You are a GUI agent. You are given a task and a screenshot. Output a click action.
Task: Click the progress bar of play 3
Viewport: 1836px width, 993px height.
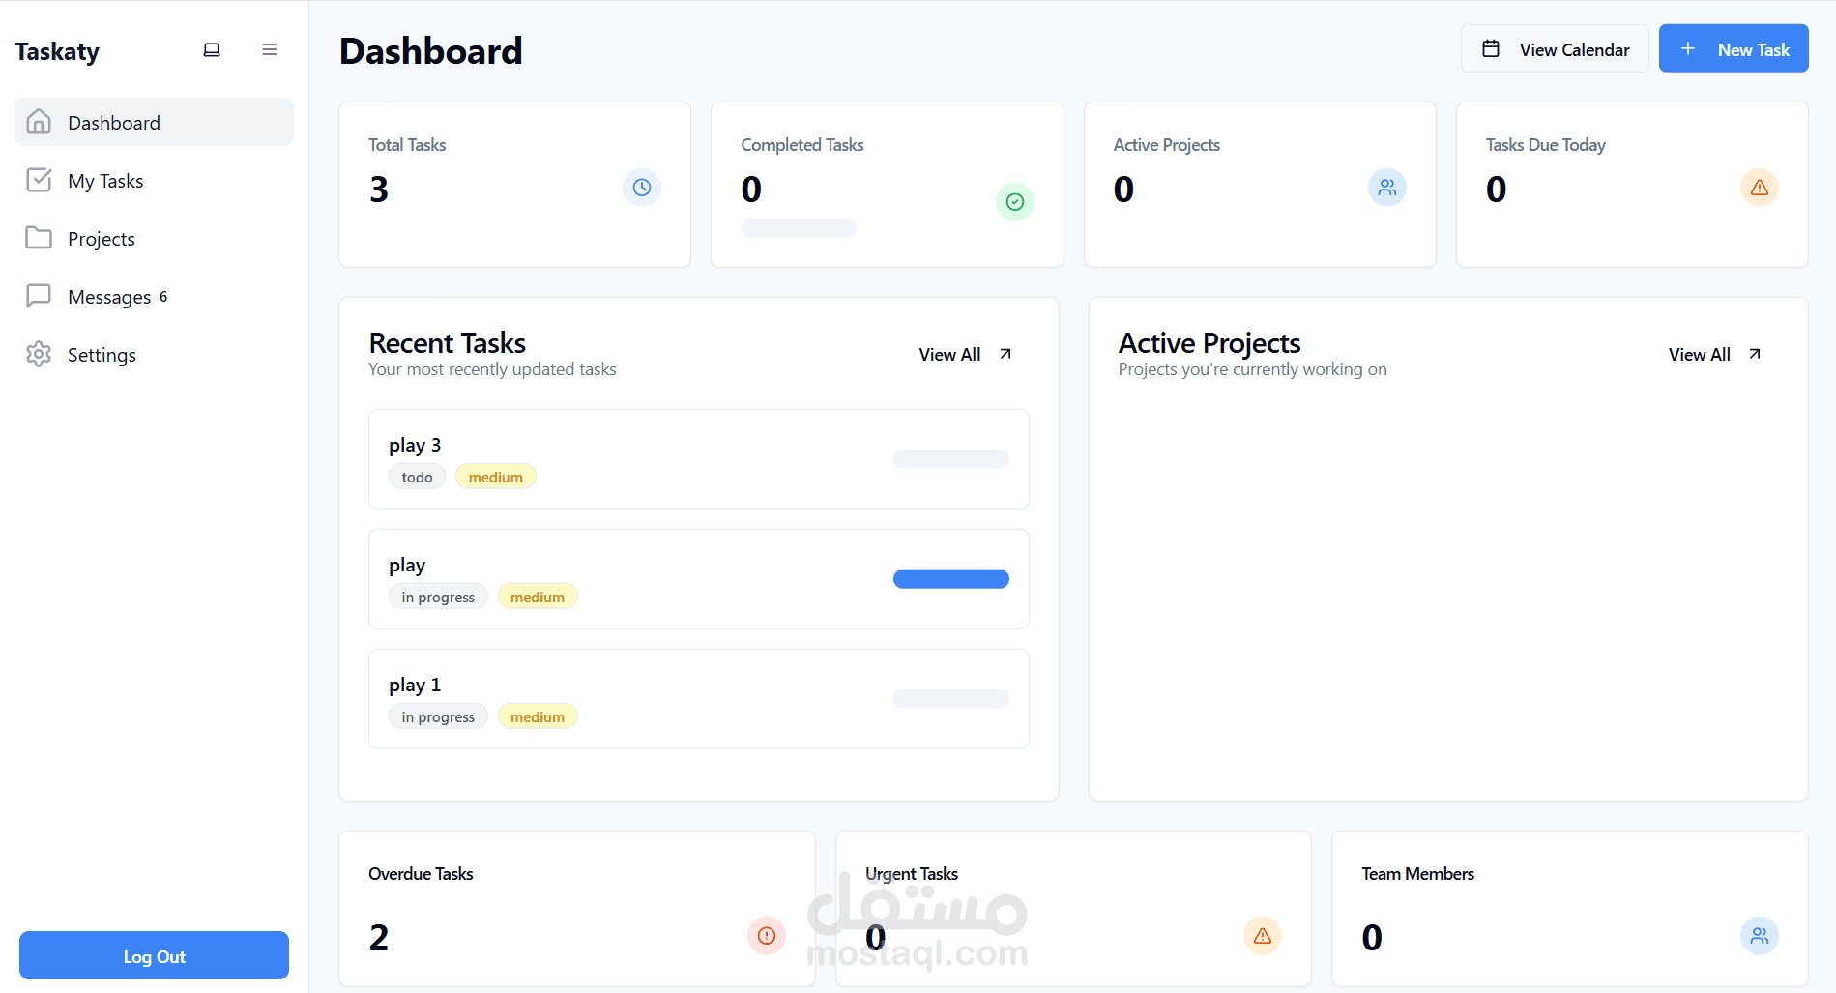point(951,459)
